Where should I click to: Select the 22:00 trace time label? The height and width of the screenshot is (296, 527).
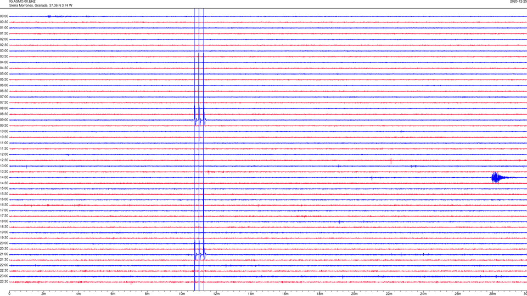[4, 265]
